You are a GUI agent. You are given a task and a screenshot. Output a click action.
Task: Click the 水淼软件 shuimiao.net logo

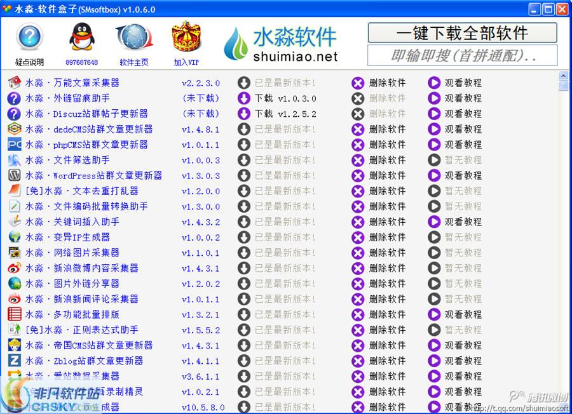281,43
